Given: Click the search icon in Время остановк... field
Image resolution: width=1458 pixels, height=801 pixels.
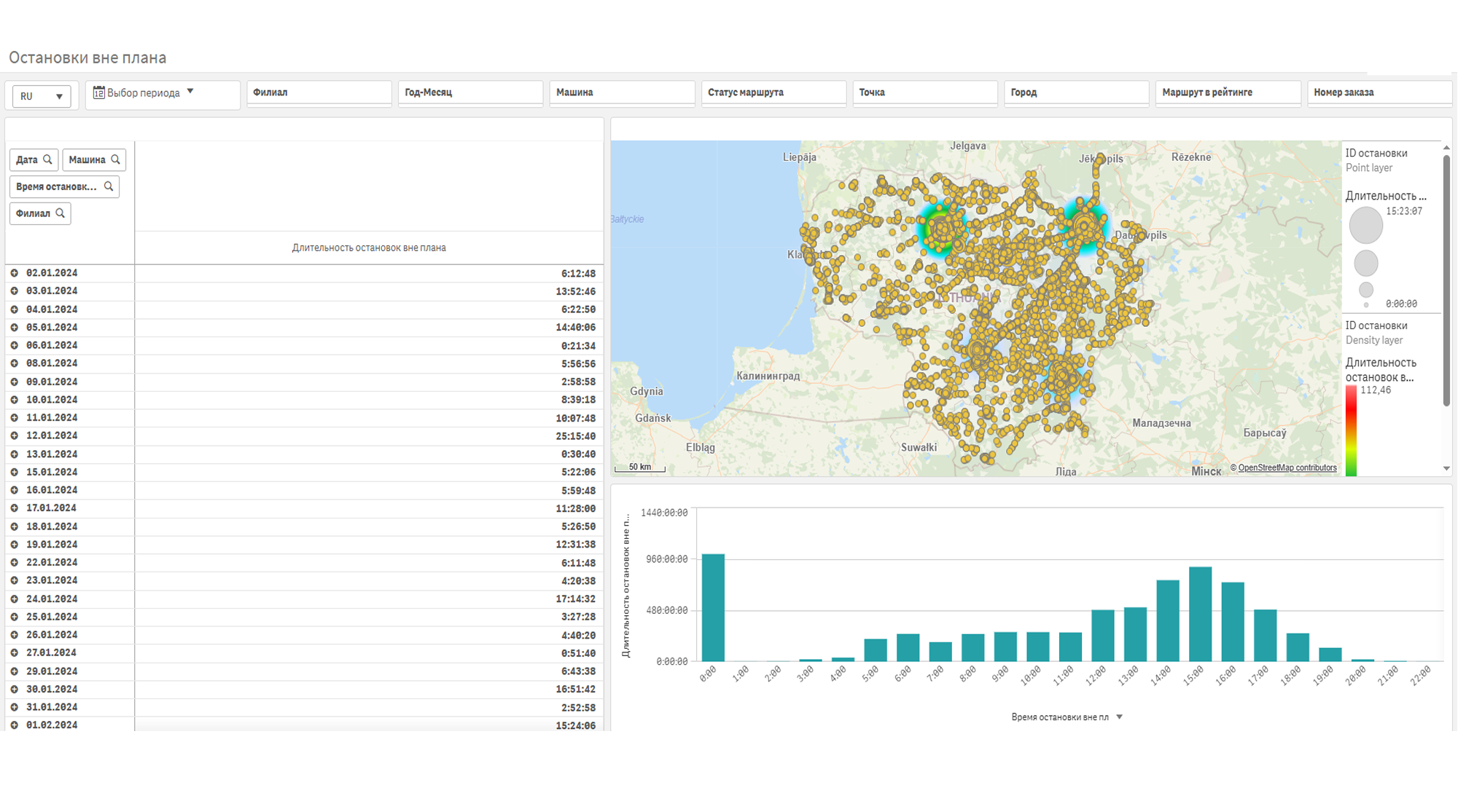Looking at the screenshot, I should [109, 186].
